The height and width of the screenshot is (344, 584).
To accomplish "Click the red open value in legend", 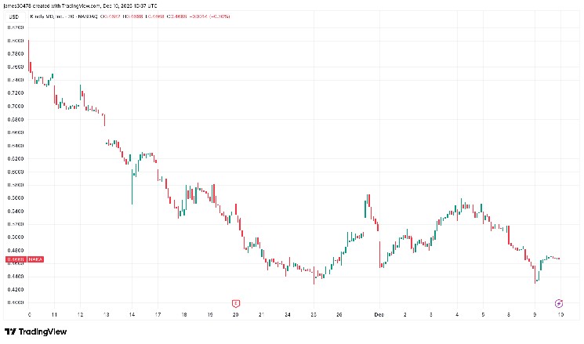I will (x=111, y=16).
